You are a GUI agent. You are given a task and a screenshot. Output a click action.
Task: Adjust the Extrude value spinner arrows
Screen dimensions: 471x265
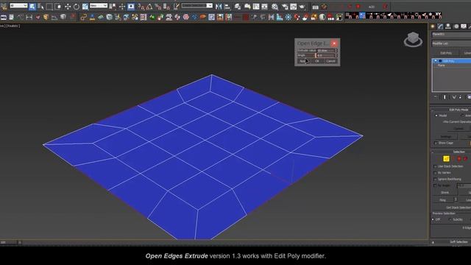point(336,51)
